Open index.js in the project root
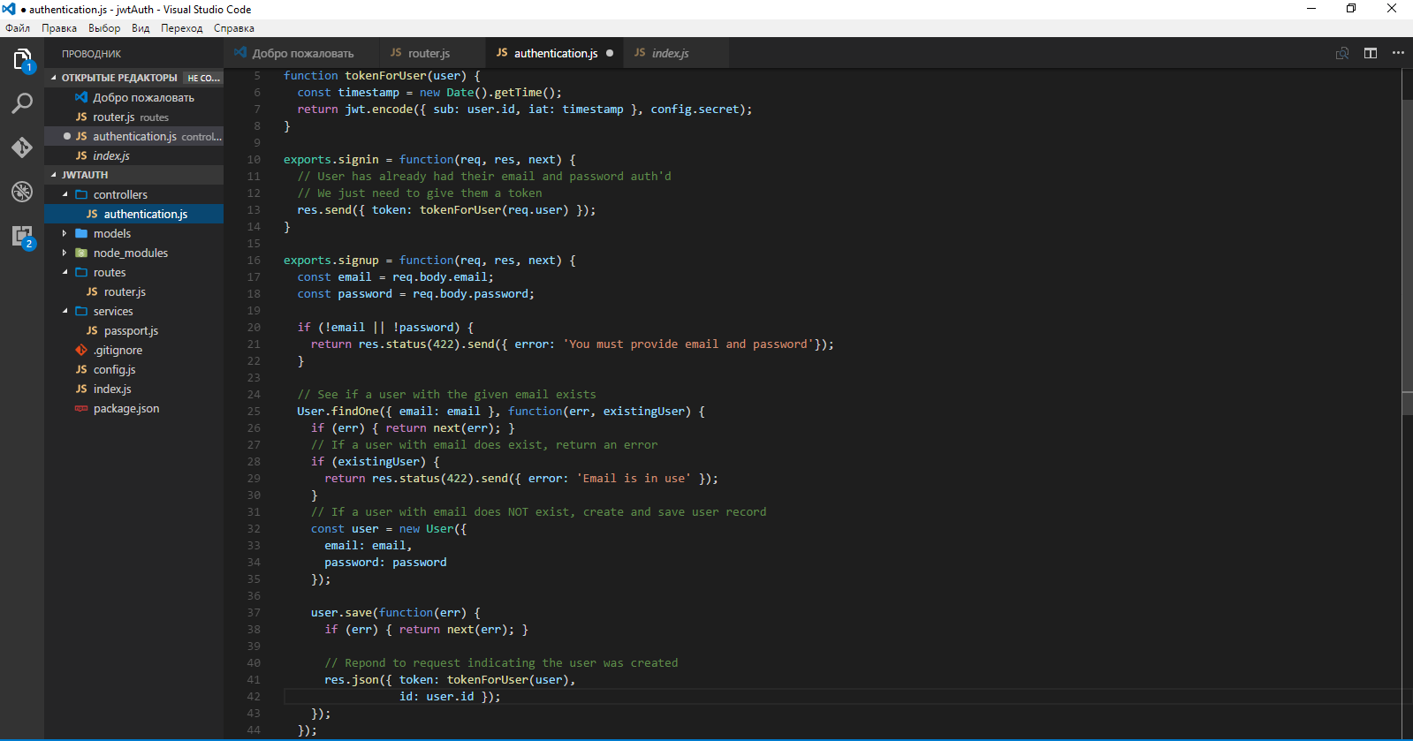 coord(133,389)
